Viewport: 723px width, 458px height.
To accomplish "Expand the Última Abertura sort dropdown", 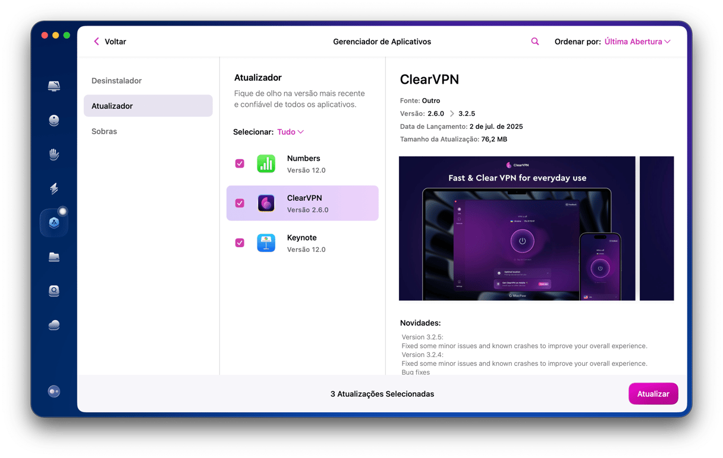I will 637,42.
